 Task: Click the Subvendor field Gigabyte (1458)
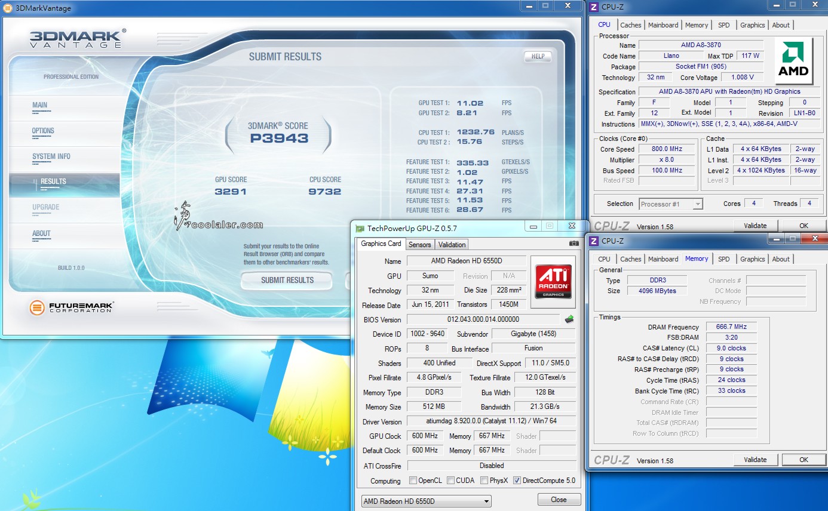tap(533, 334)
